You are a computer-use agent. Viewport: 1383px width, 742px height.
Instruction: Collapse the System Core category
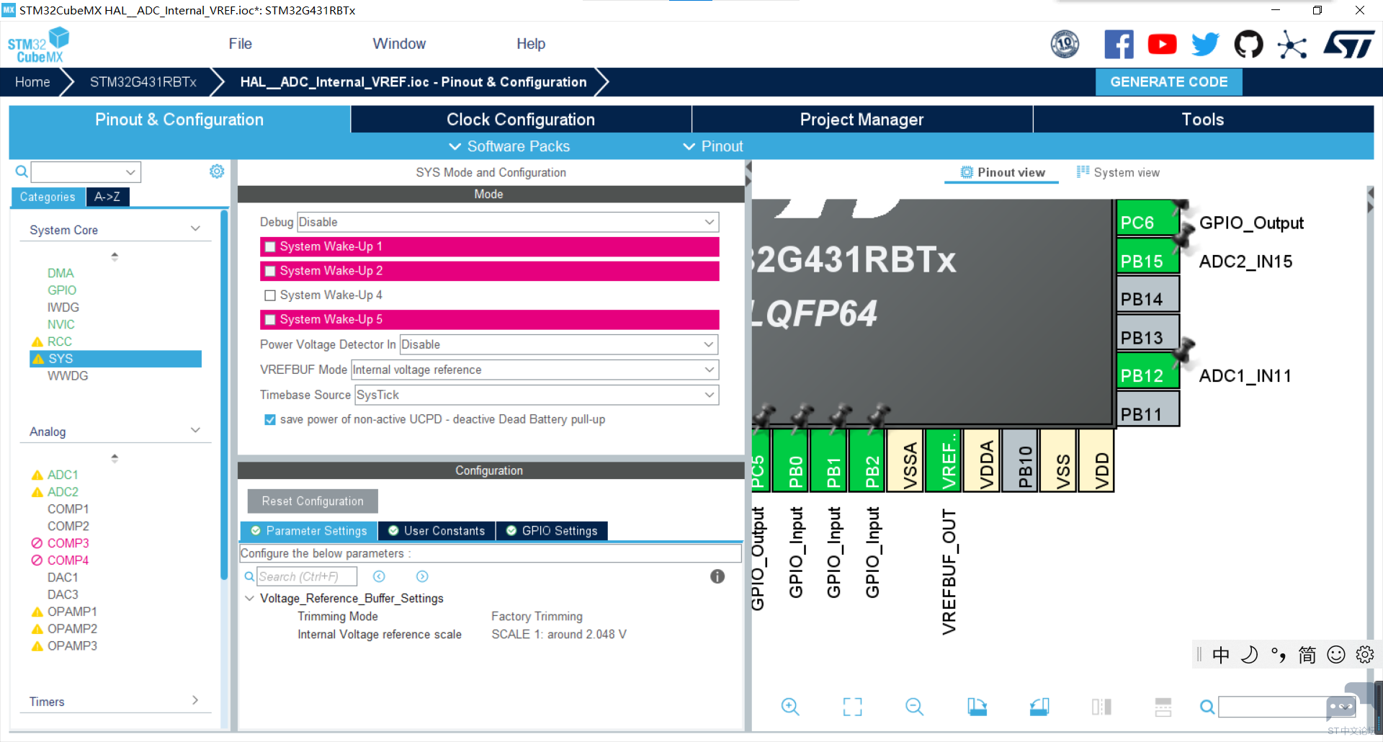(195, 229)
